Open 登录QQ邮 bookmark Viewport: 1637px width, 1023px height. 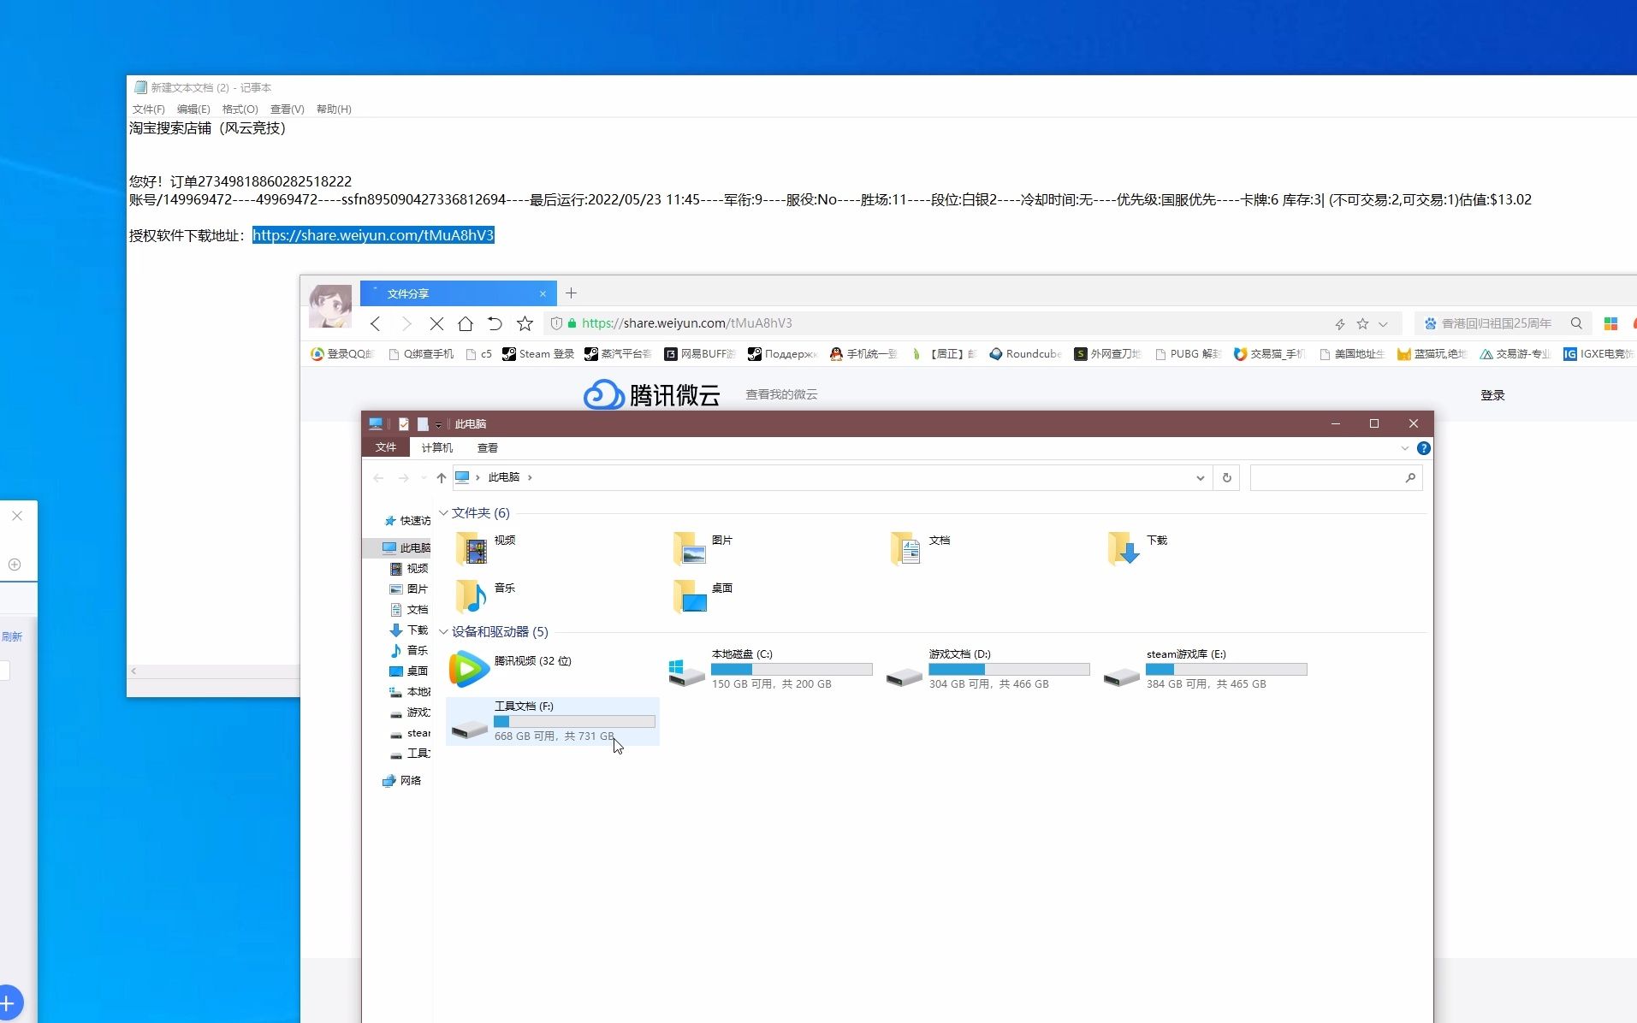click(x=342, y=354)
